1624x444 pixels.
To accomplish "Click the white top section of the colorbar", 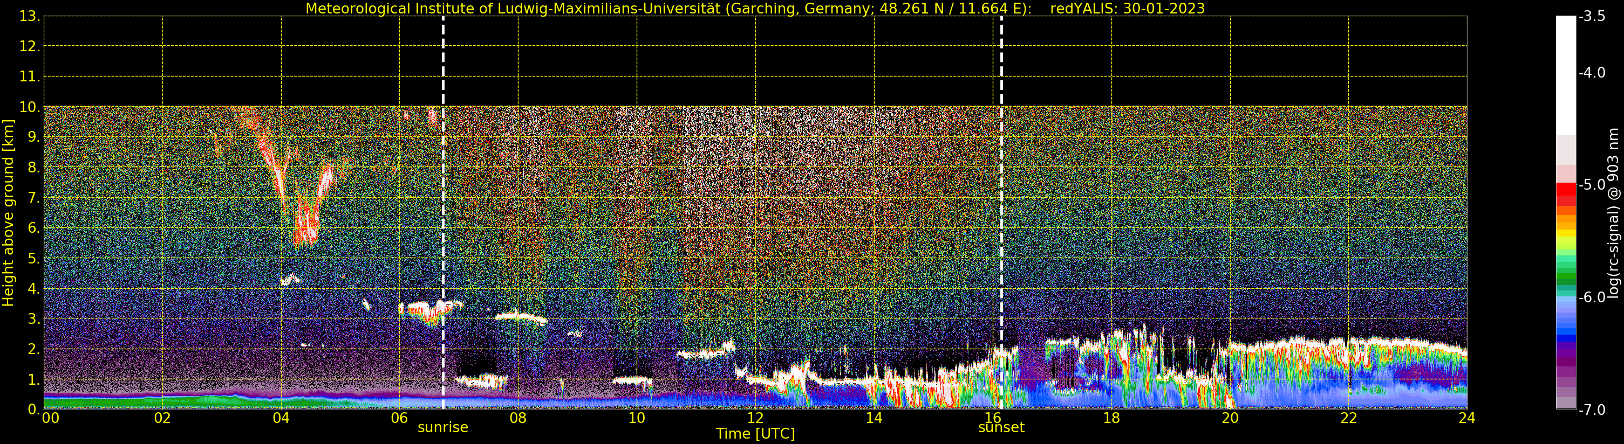I will pos(1566,75).
